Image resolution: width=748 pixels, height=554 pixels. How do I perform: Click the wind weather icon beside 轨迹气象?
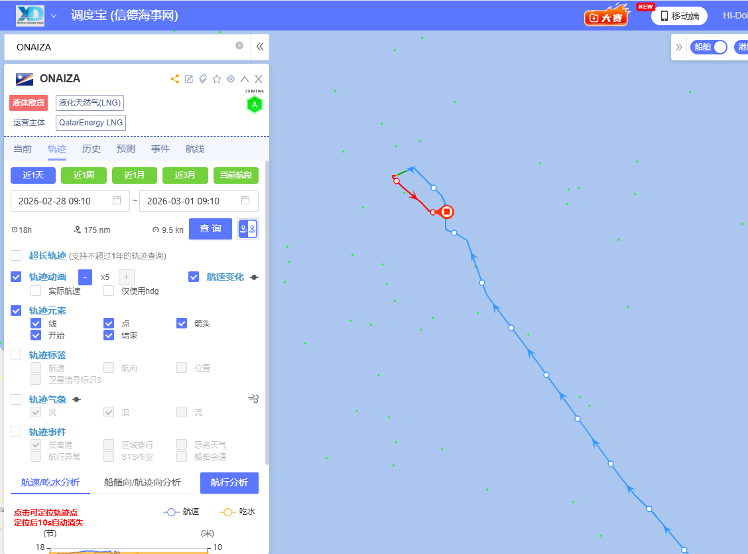253,399
